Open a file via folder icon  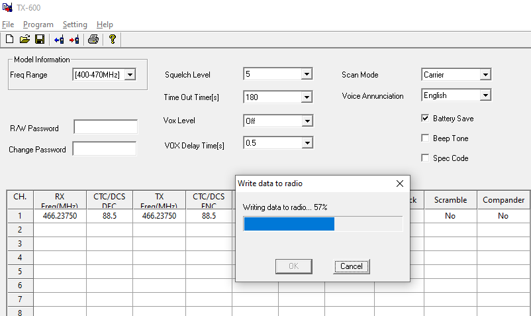point(24,39)
